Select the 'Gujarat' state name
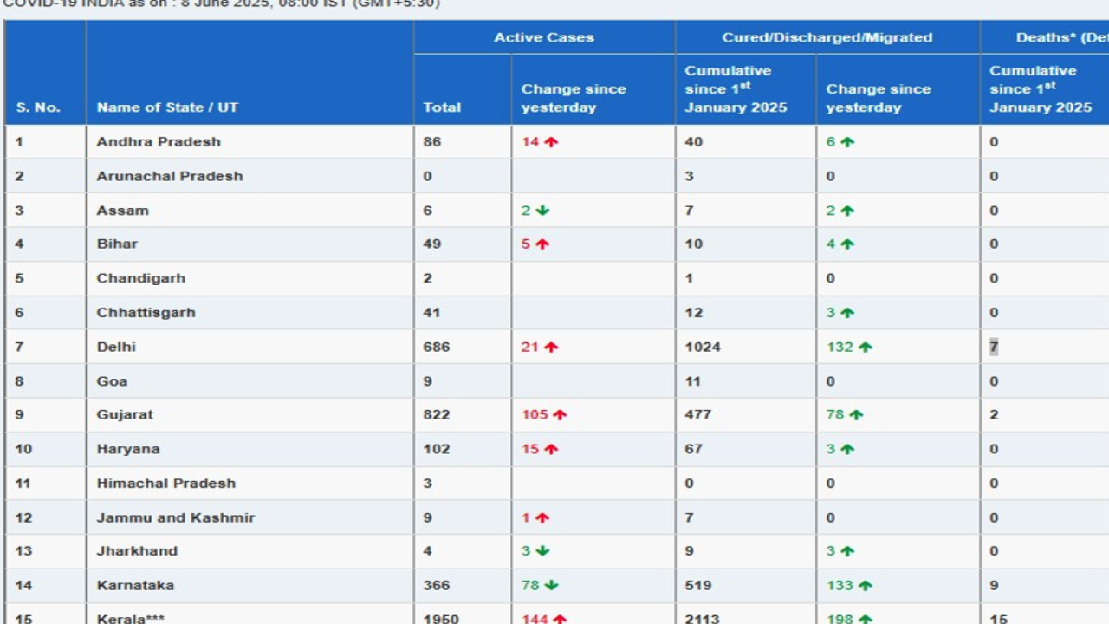 point(125,415)
